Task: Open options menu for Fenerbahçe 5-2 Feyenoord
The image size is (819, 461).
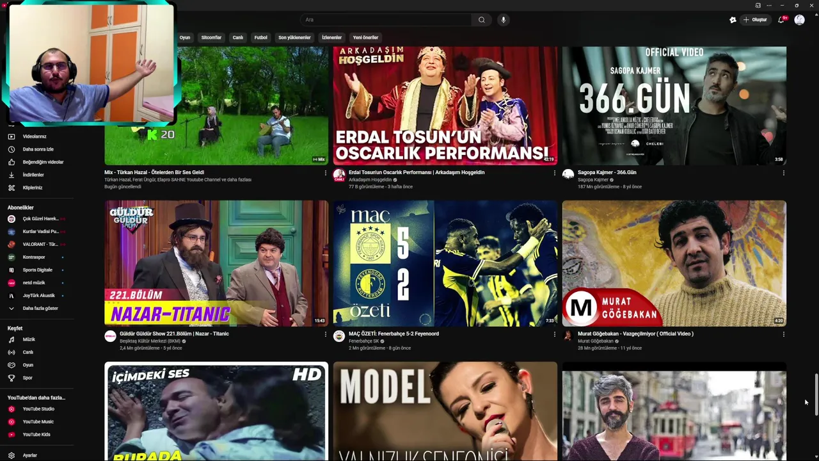Action: click(554, 334)
